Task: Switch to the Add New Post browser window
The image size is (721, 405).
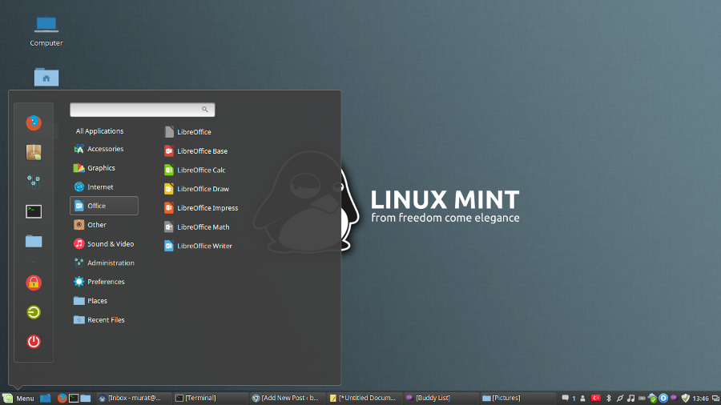Action: pos(287,398)
